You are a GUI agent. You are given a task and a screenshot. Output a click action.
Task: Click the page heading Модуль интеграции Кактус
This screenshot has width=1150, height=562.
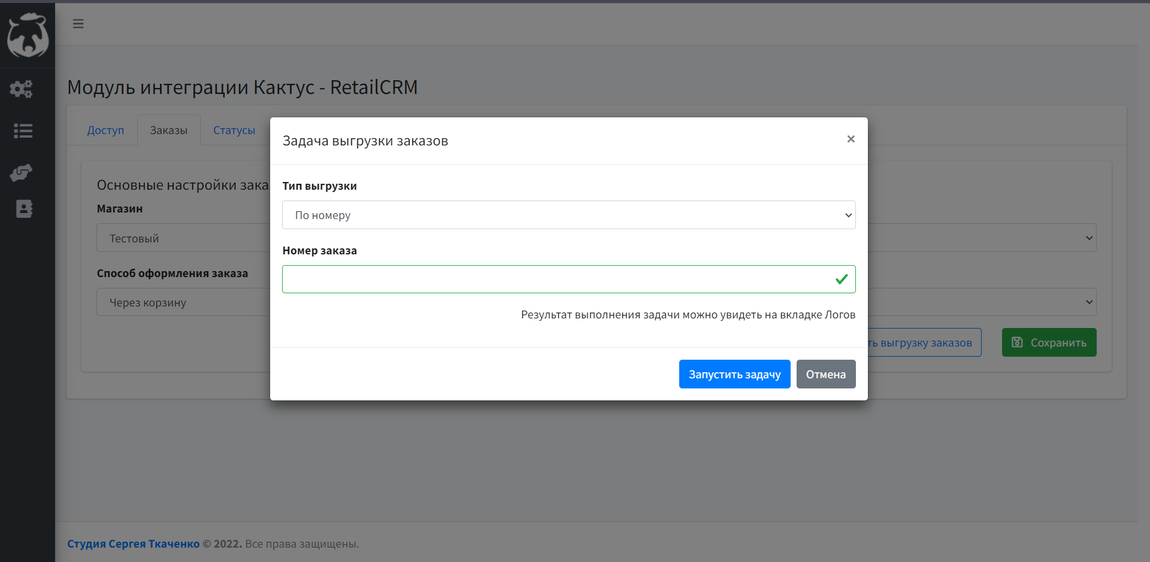243,87
